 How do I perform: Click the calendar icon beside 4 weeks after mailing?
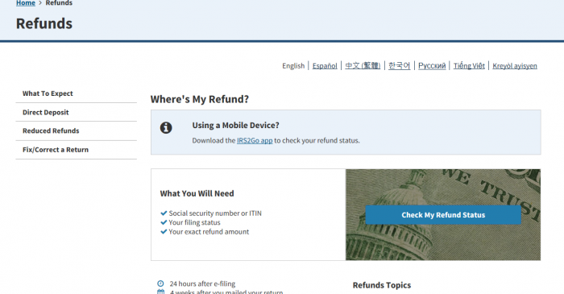160,292
